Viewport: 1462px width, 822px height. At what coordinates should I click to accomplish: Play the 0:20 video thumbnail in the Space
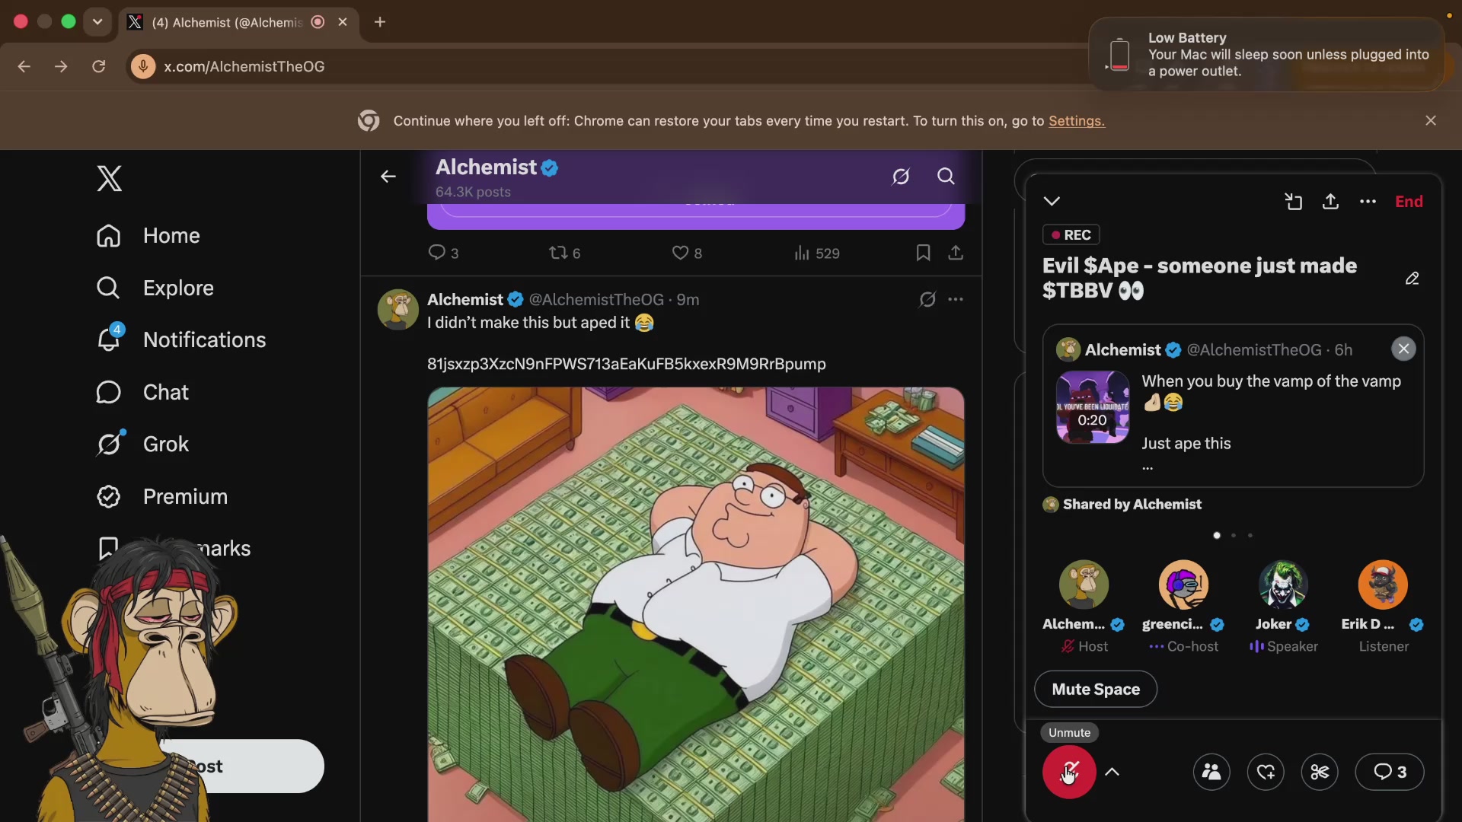[1093, 407]
